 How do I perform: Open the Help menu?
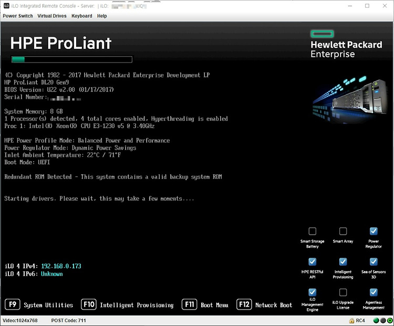click(102, 16)
